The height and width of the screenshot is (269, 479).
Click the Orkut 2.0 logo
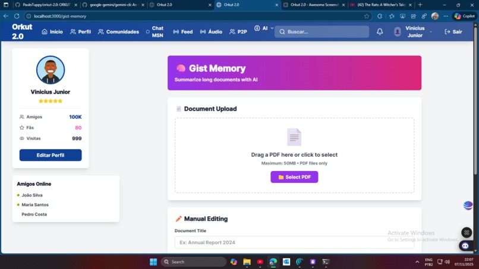22,31
